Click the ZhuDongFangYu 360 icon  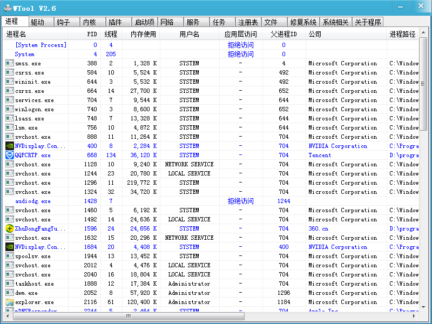(x=10, y=228)
